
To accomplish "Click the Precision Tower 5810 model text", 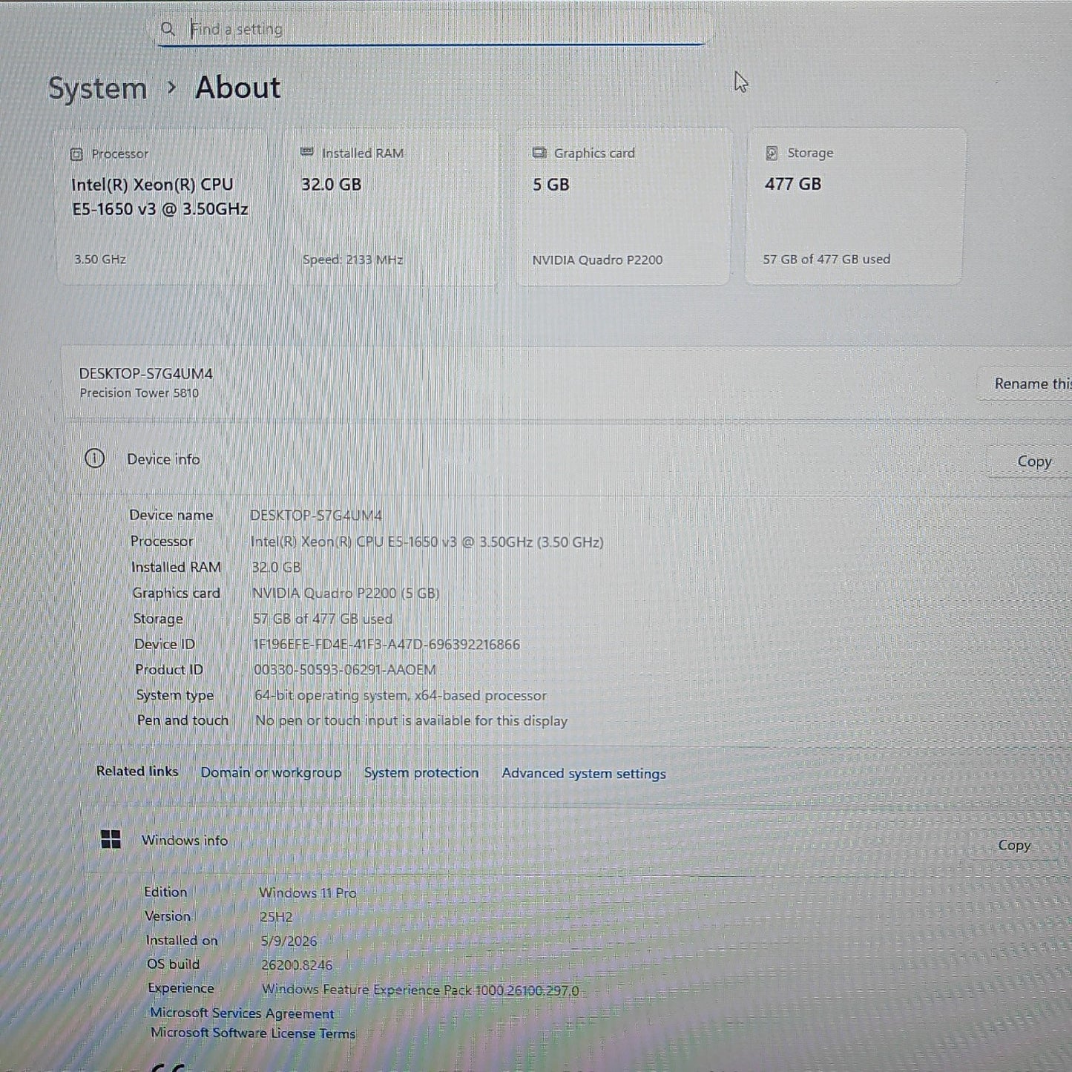I will point(139,393).
